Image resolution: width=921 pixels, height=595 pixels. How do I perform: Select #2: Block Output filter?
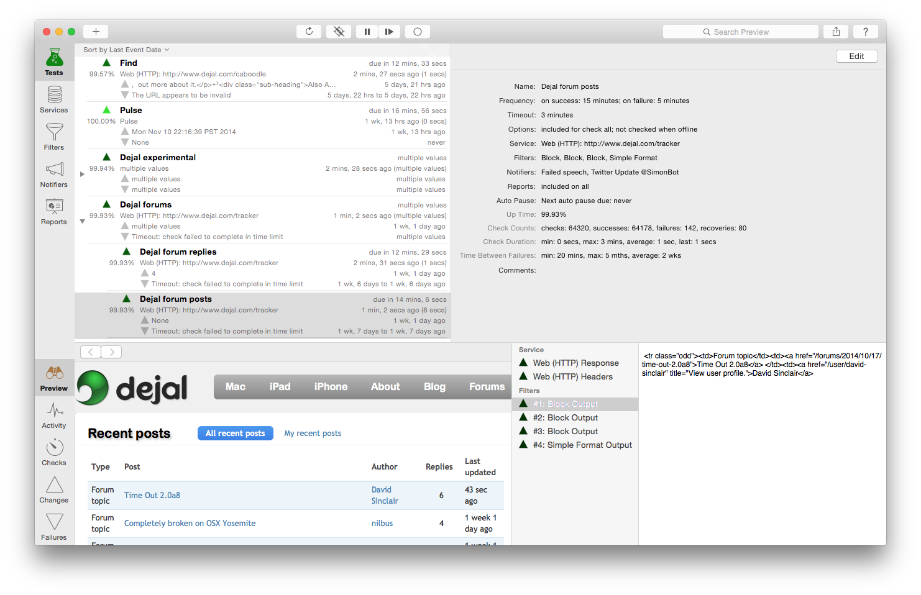(575, 417)
